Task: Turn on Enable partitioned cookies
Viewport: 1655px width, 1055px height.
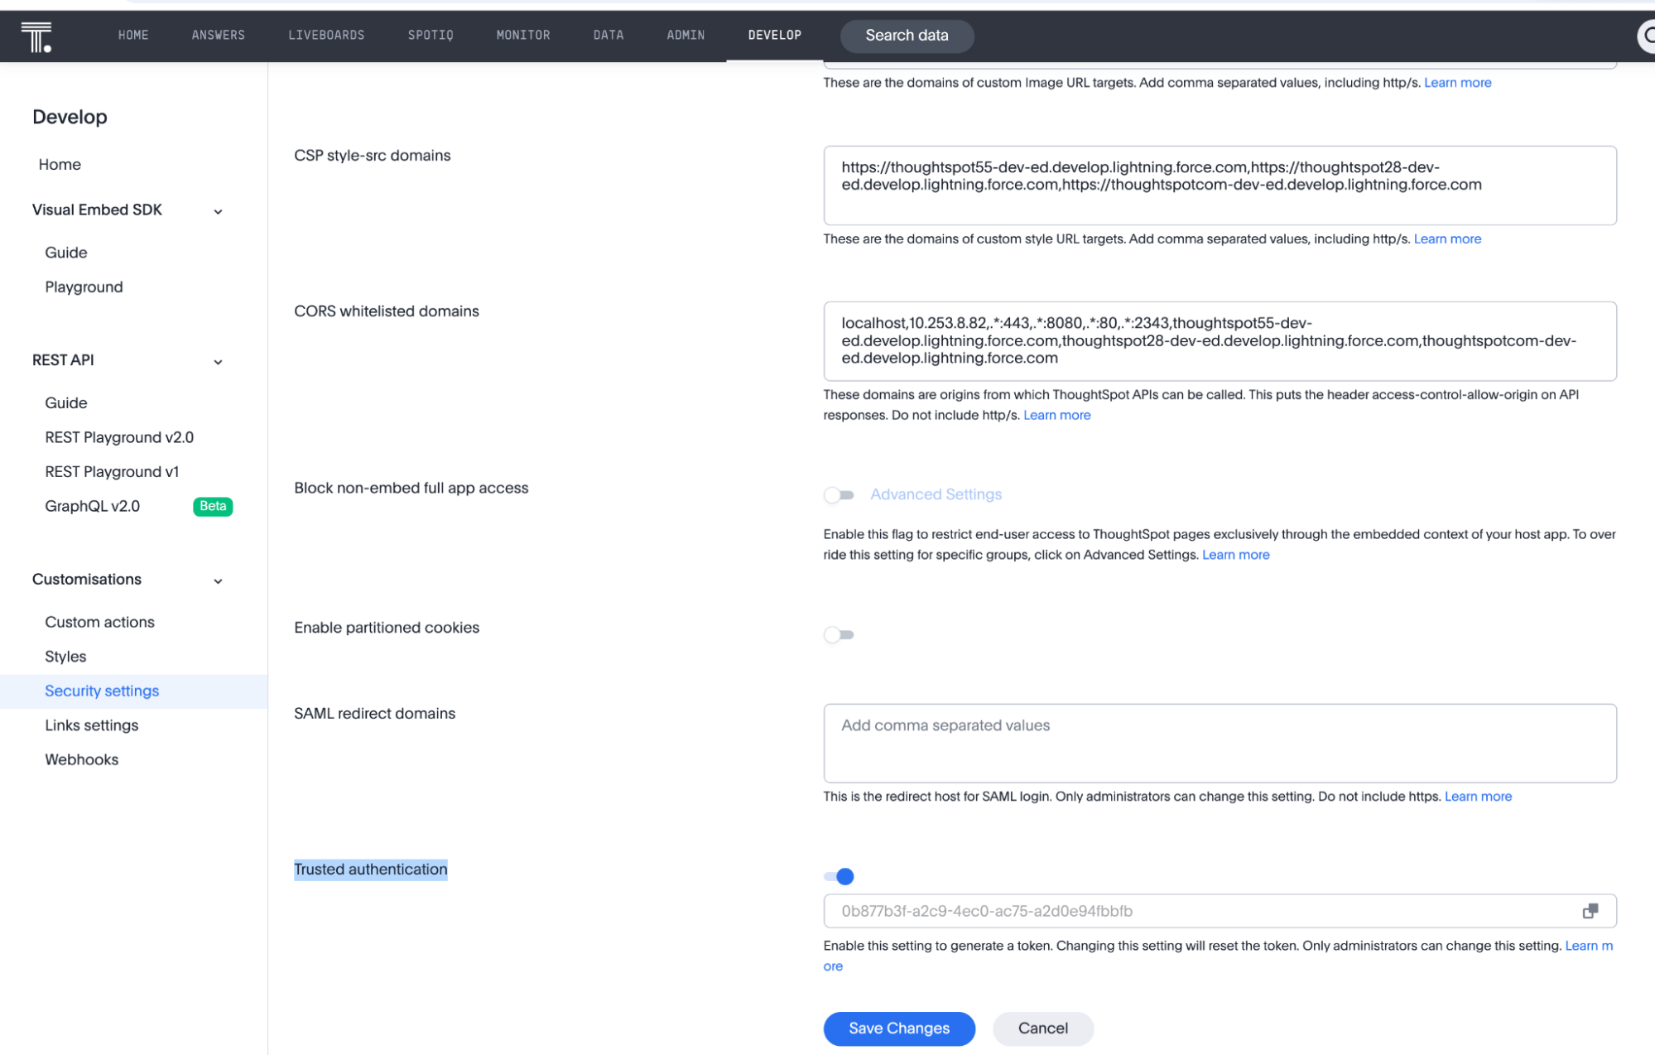Action: click(839, 634)
